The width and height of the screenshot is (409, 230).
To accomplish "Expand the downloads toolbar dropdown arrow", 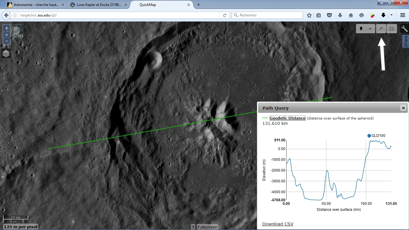I will click(x=391, y=15).
